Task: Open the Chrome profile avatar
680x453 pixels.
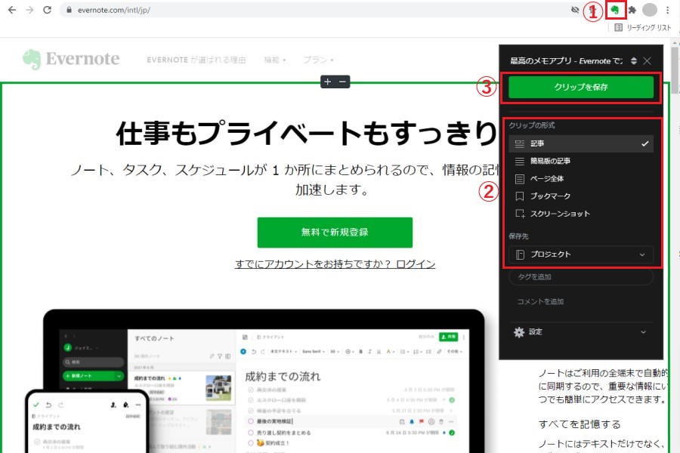Action: coord(649,10)
